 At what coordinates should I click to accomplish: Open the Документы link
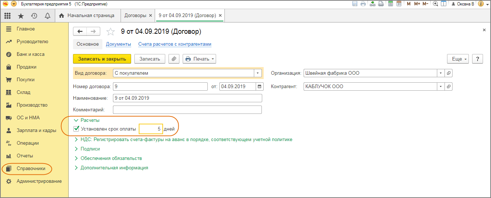click(x=118, y=44)
